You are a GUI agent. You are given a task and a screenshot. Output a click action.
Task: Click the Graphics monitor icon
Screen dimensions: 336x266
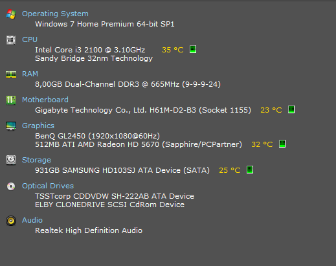11,126
